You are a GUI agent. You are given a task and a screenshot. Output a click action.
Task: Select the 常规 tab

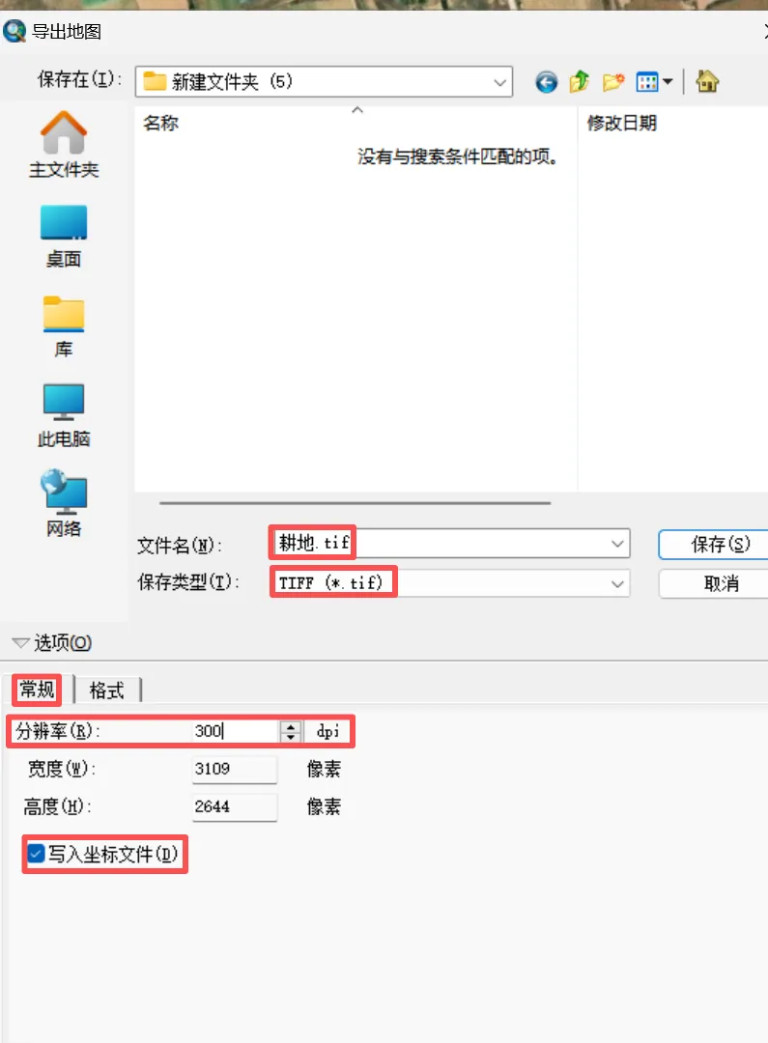[x=37, y=690]
